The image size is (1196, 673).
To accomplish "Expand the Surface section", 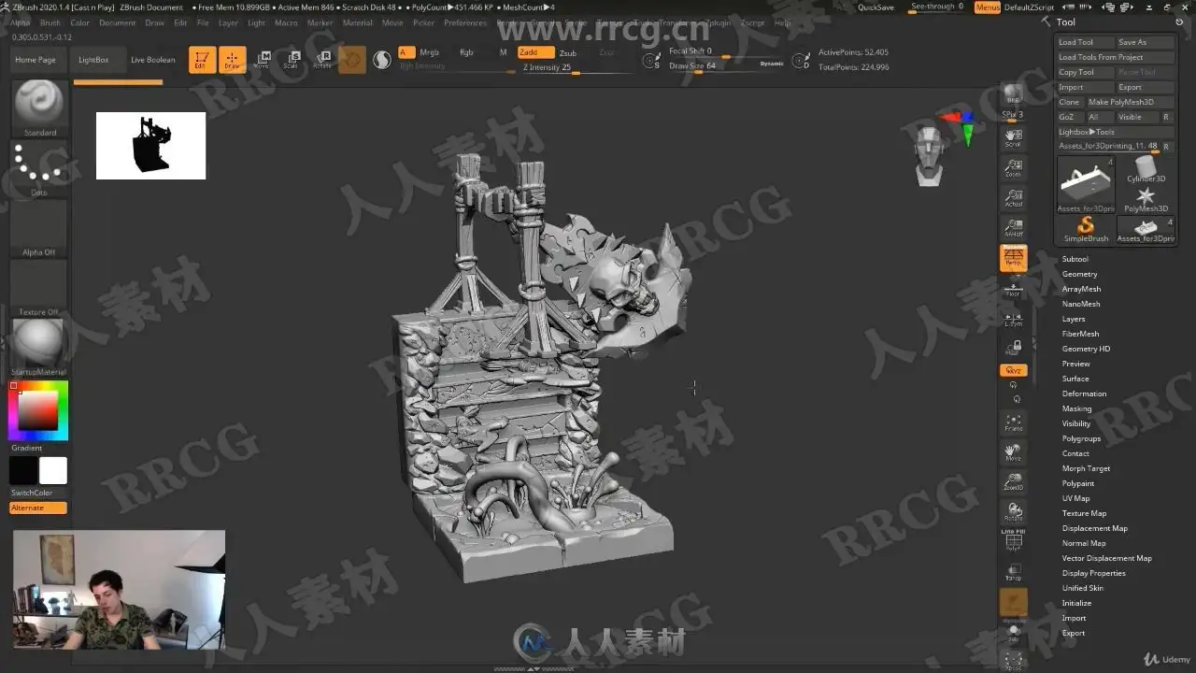I will [x=1075, y=379].
